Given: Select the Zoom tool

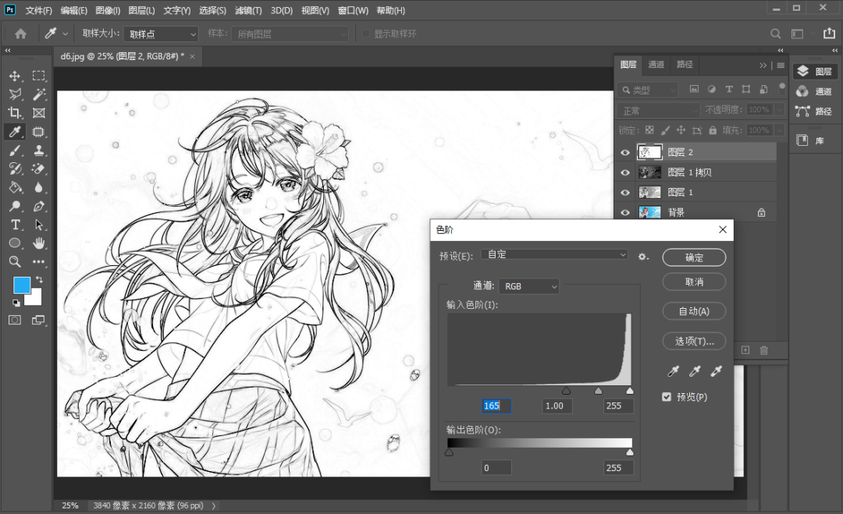Looking at the screenshot, I should point(15,262).
